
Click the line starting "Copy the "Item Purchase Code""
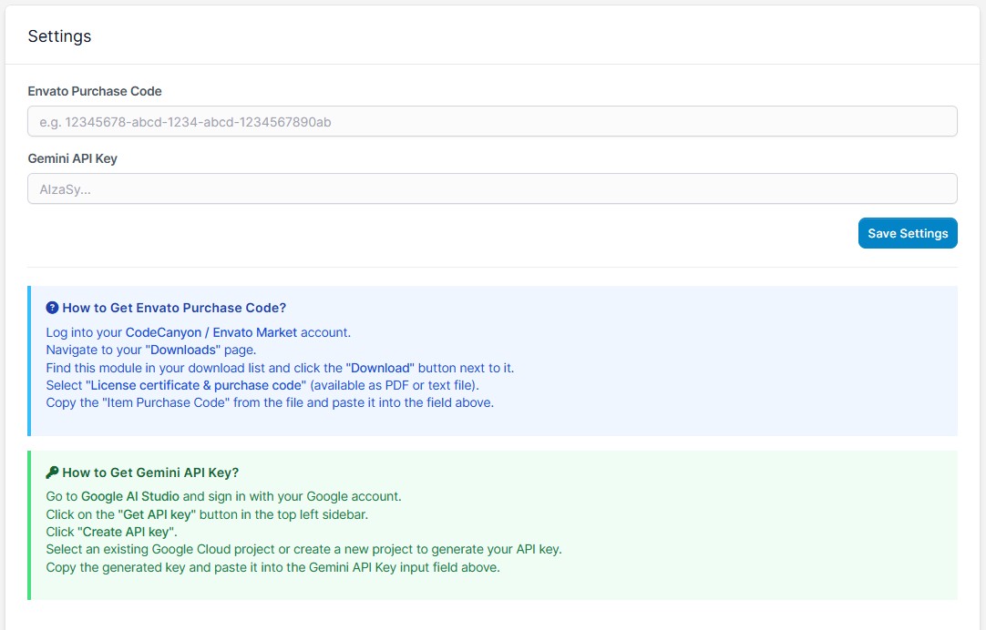point(270,402)
